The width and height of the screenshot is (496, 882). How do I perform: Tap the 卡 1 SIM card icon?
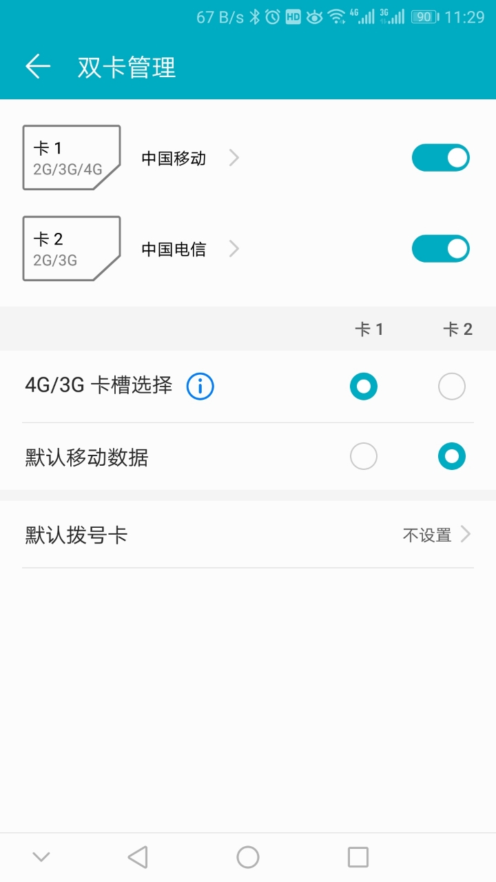tap(72, 158)
